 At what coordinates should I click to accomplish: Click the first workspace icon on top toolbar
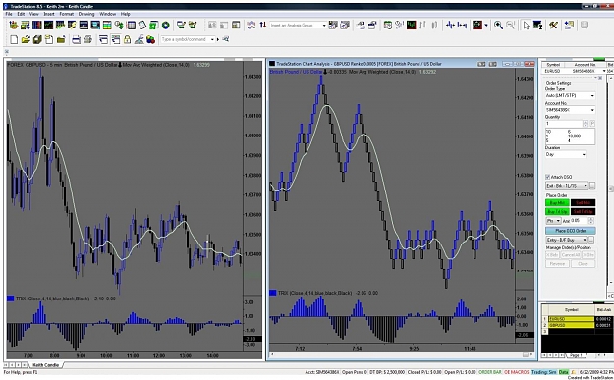click(14, 26)
